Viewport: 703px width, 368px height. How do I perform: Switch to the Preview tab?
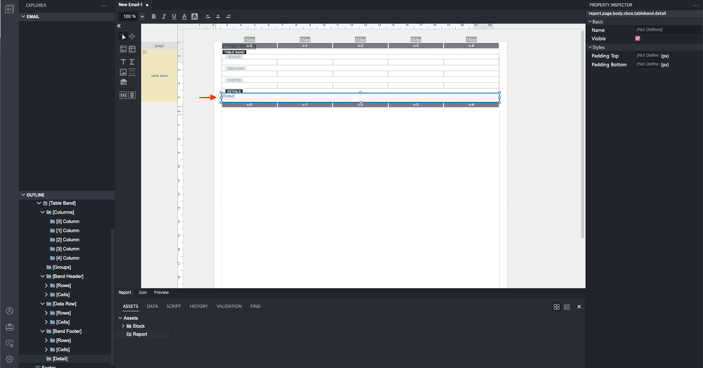pyautogui.click(x=161, y=293)
